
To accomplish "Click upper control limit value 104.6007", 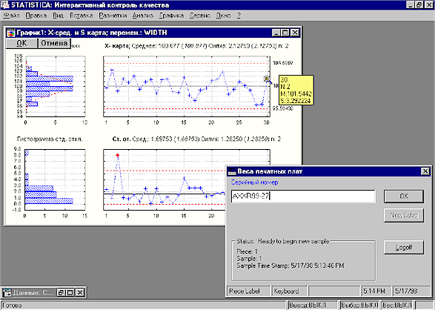I will click(x=283, y=63).
